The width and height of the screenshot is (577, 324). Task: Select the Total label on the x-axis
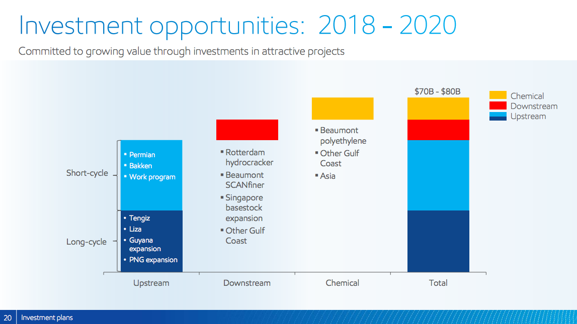tap(438, 283)
